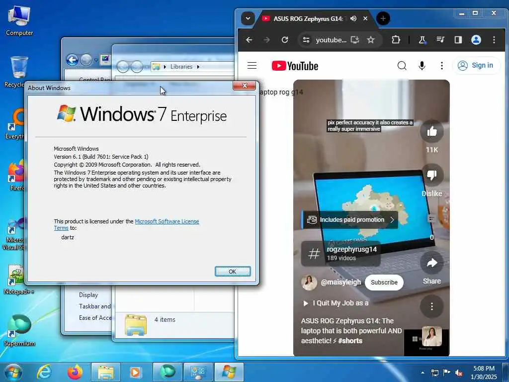Open Windows Media Player from taskbar

(135, 372)
